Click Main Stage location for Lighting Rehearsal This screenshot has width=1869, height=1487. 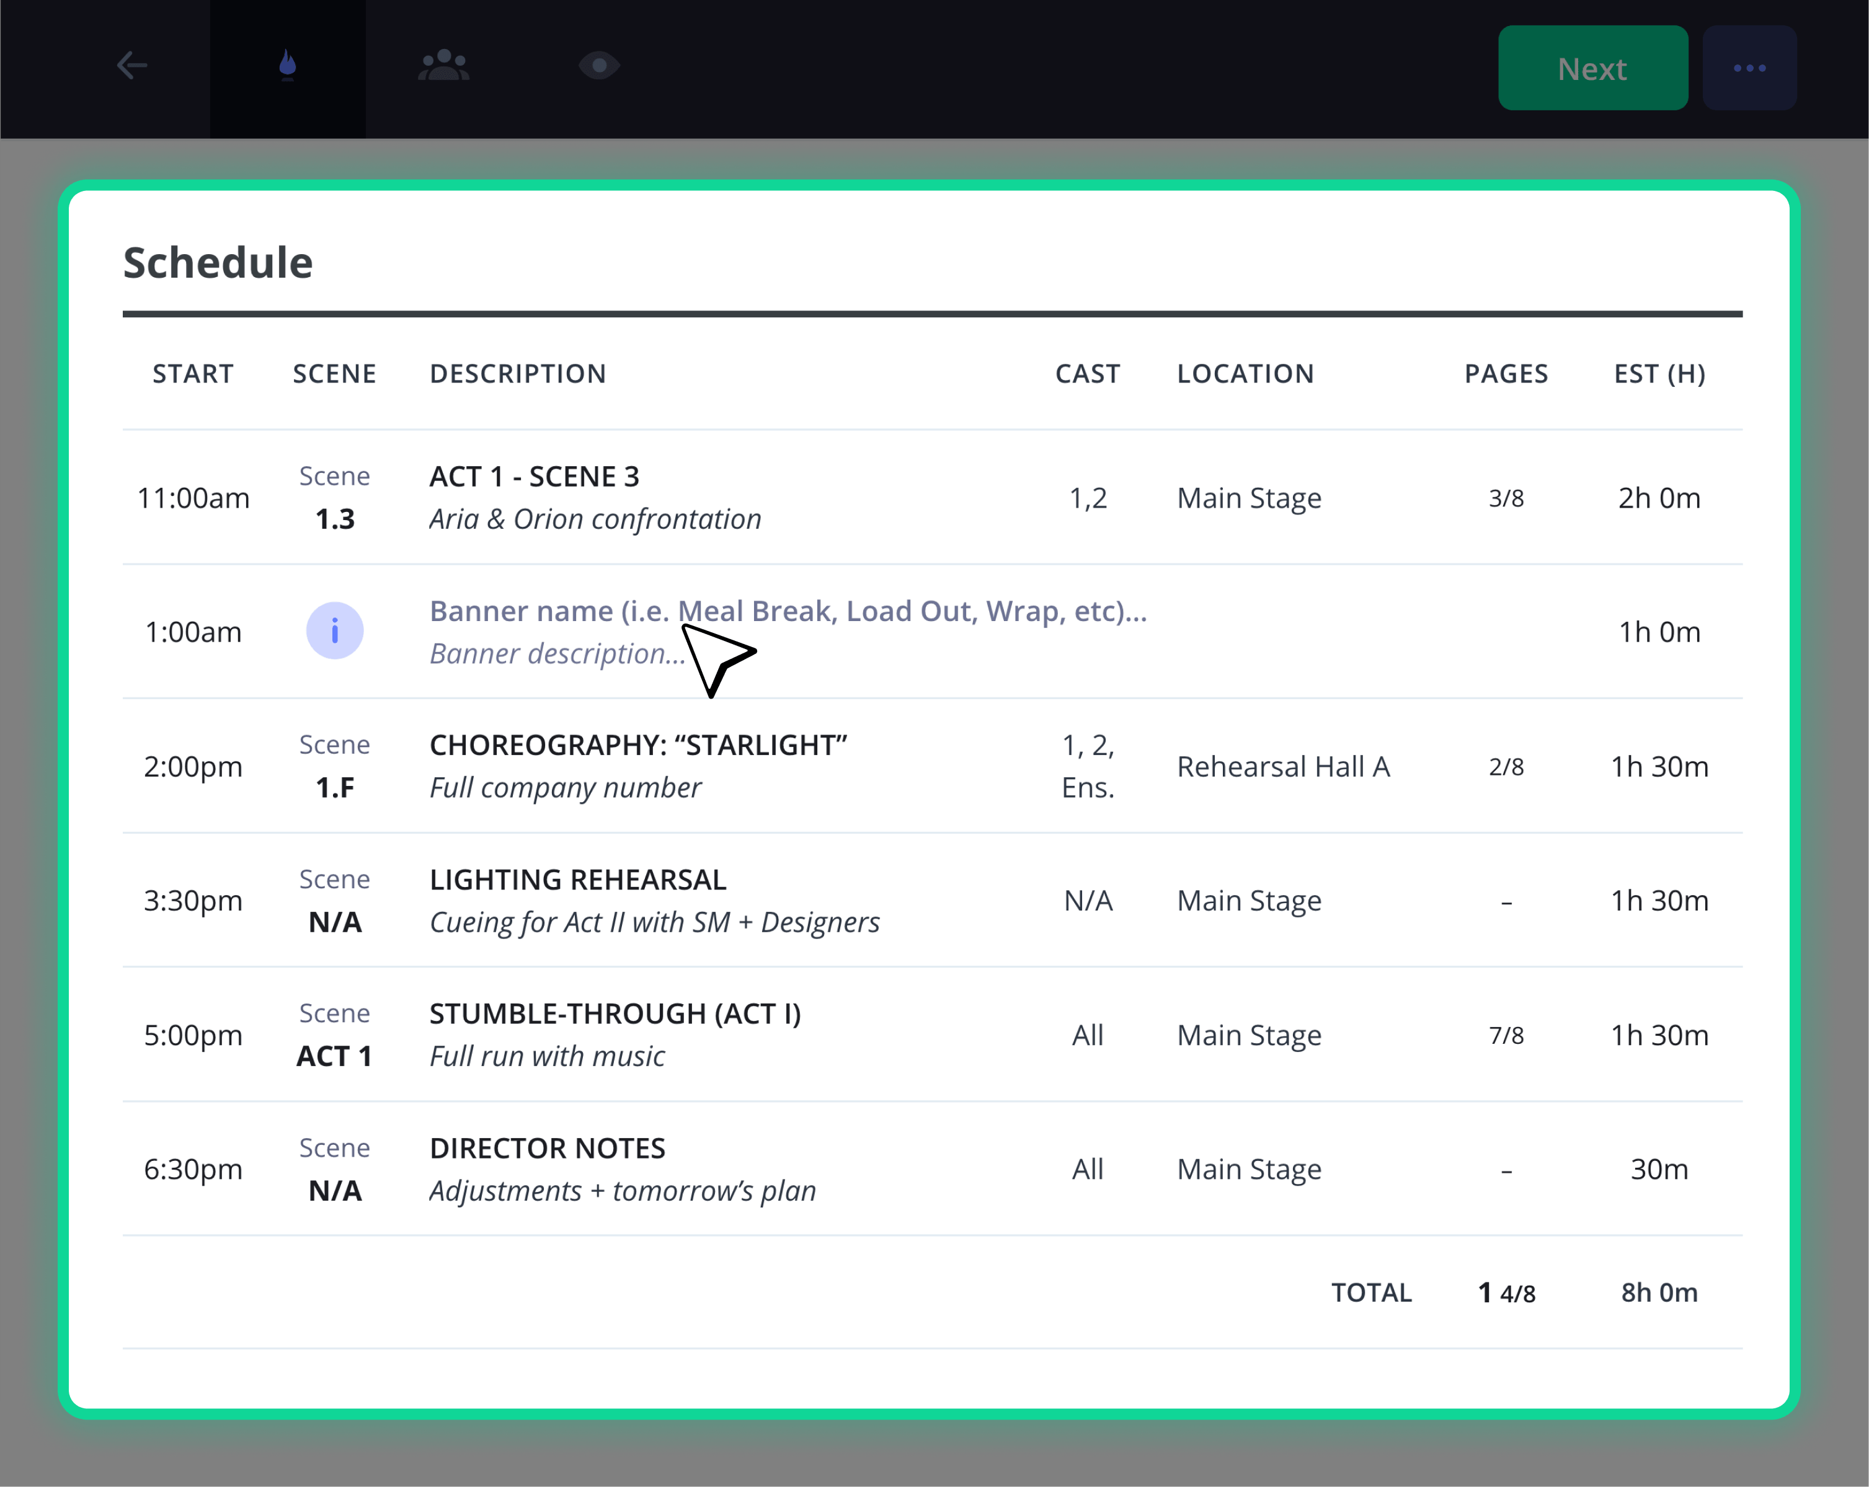[1249, 901]
